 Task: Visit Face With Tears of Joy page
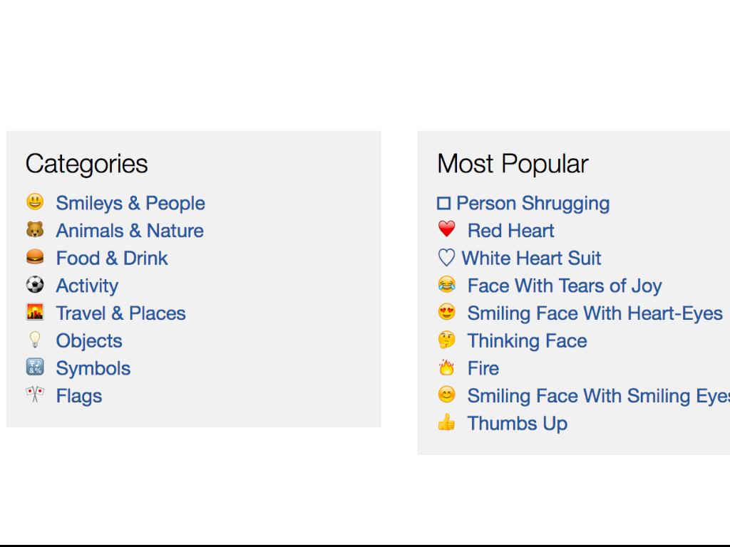point(565,286)
